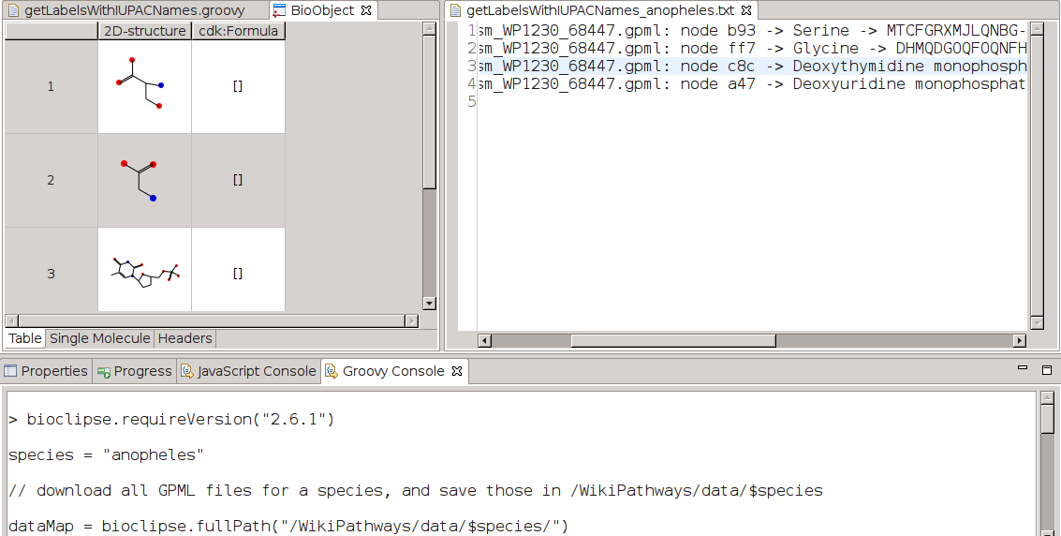
Task: Switch to the Single Molecule tab
Action: click(99, 338)
